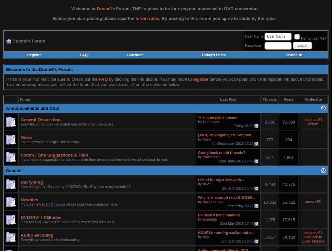
Task: Click the DVD2AVI / DGIndex forum icon
Action: [x=11, y=219]
